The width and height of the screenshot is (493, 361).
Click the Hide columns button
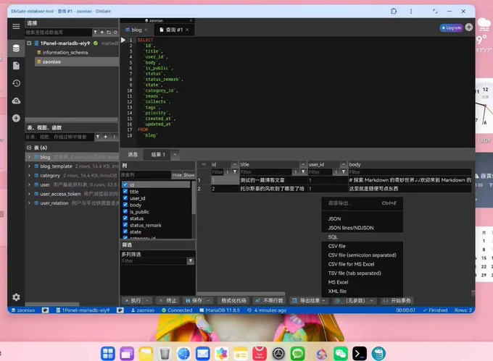pyautogui.click(x=177, y=174)
